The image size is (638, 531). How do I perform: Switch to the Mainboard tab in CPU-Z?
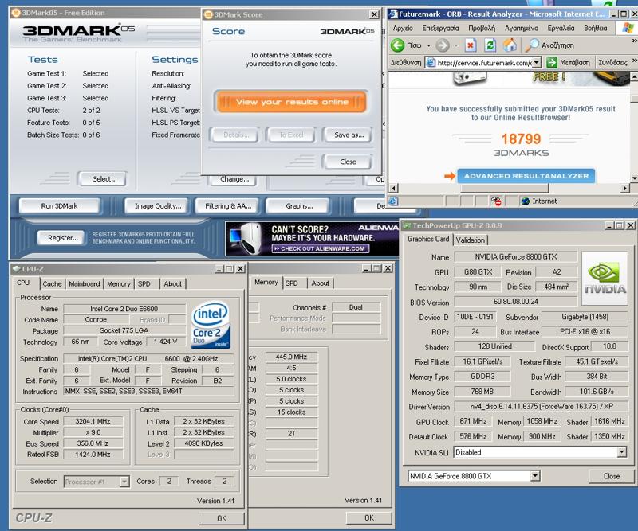(x=85, y=283)
